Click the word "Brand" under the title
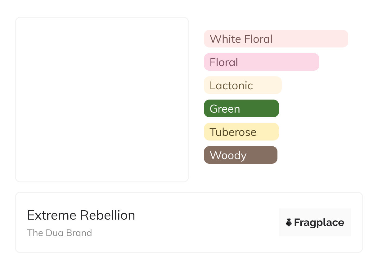The image size is (378, 268). [80, 233]
